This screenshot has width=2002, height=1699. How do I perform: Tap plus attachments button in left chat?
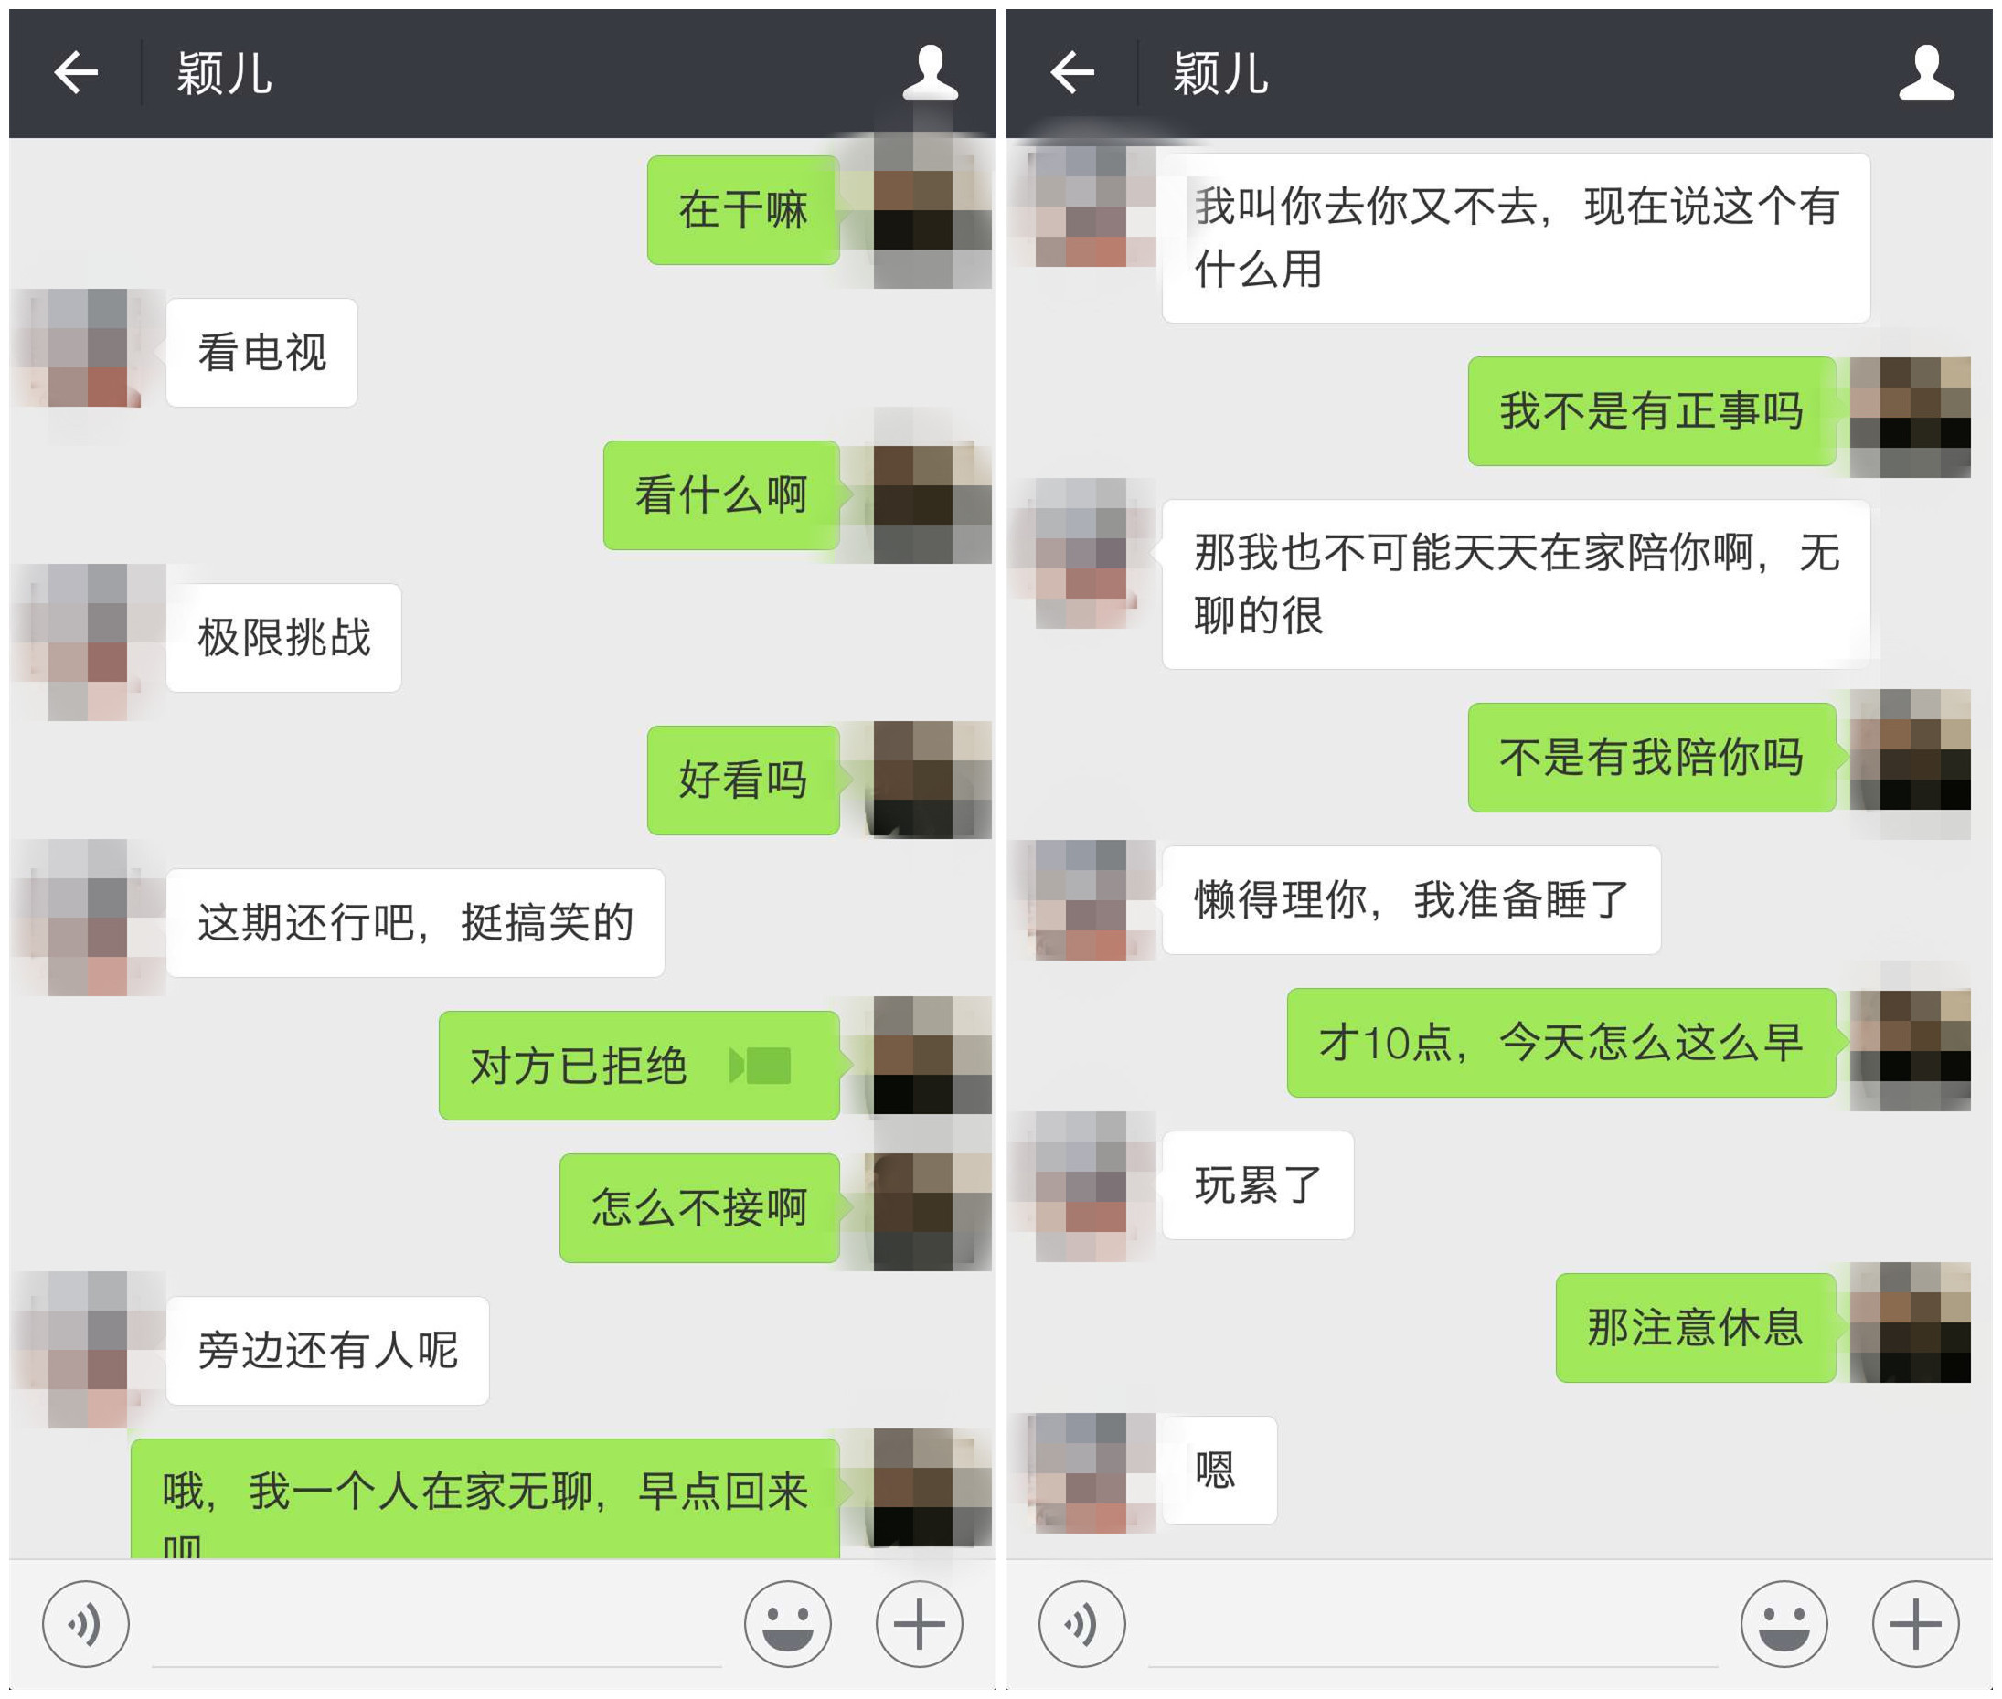[918, 1624]
